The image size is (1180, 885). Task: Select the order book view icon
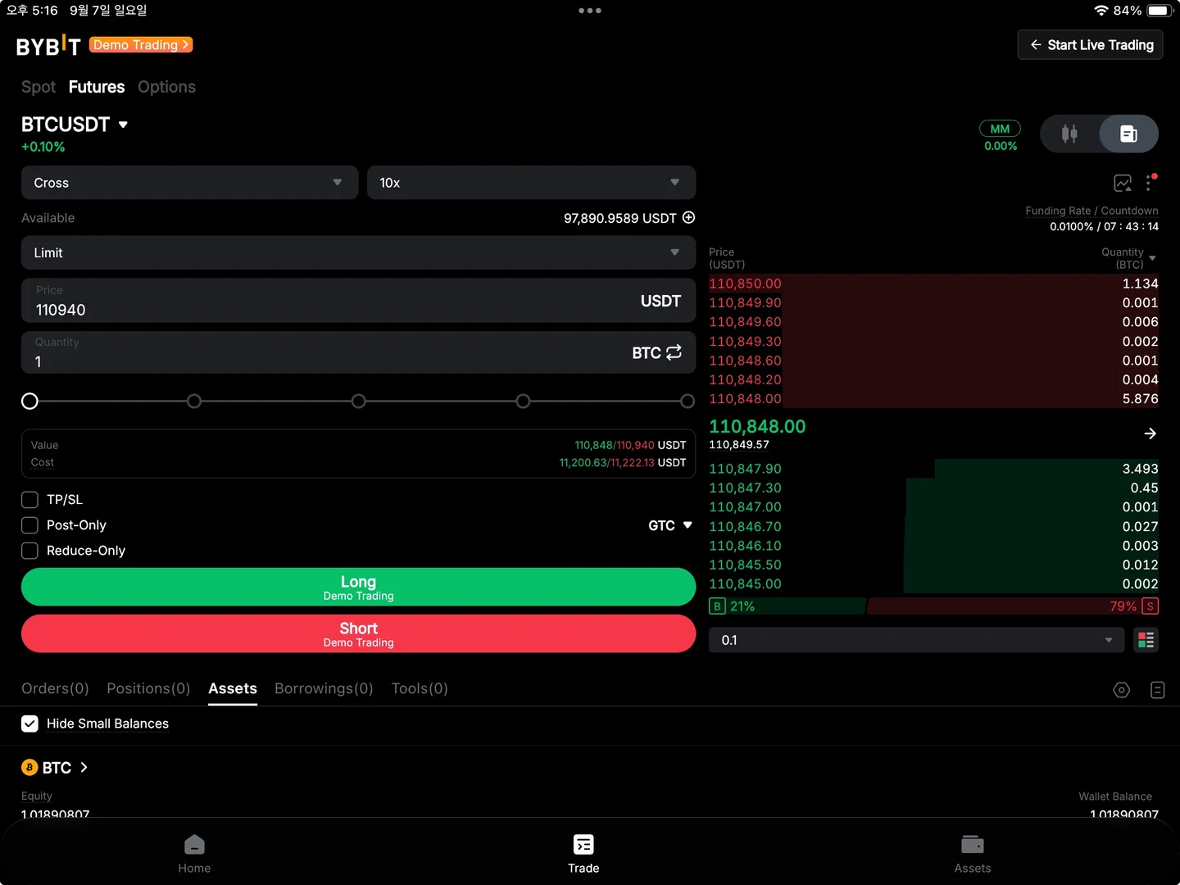1128,134
